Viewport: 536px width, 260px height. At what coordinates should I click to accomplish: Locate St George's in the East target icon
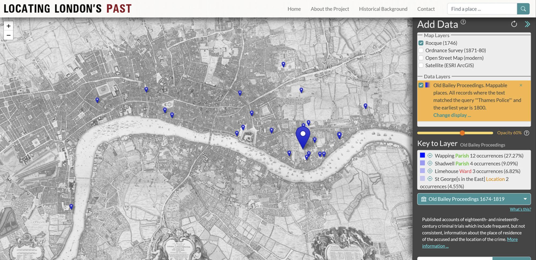pyautogui.click(x=430, y=179)
